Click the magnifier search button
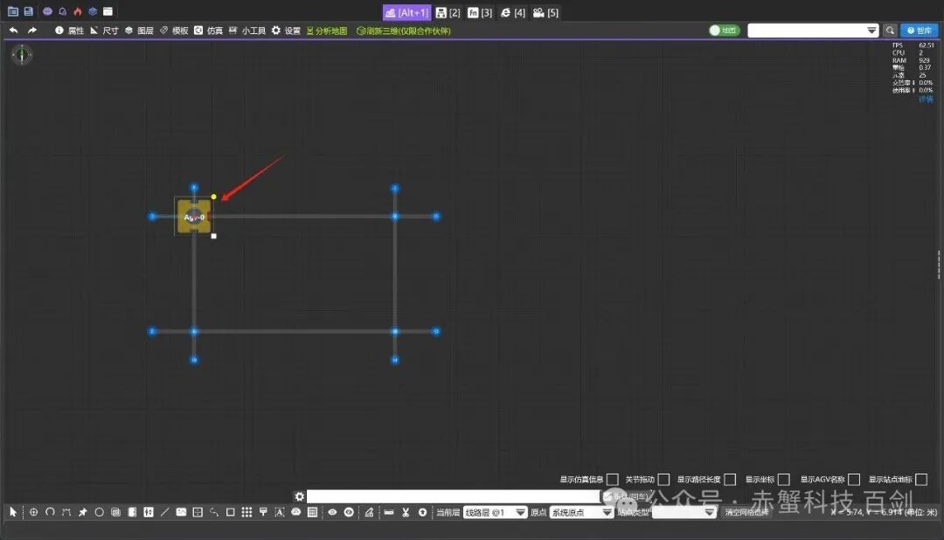 coord(890,30)
